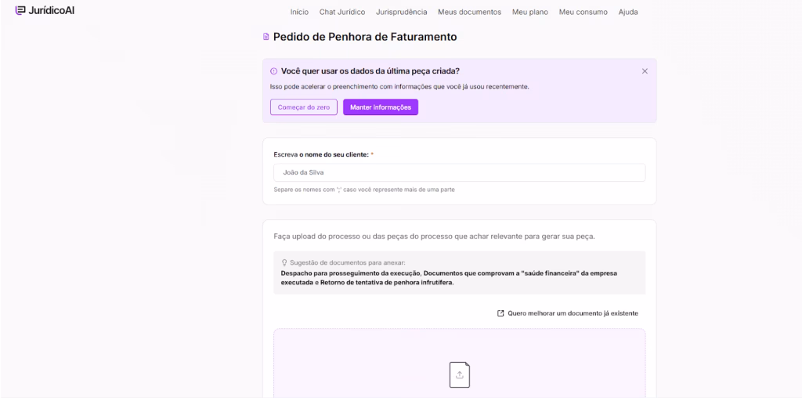Image resolution: width=802 pixels, height=398 pixels.
Task: Open Chat Jurídico in the navigation
Action: click(342, 12)
